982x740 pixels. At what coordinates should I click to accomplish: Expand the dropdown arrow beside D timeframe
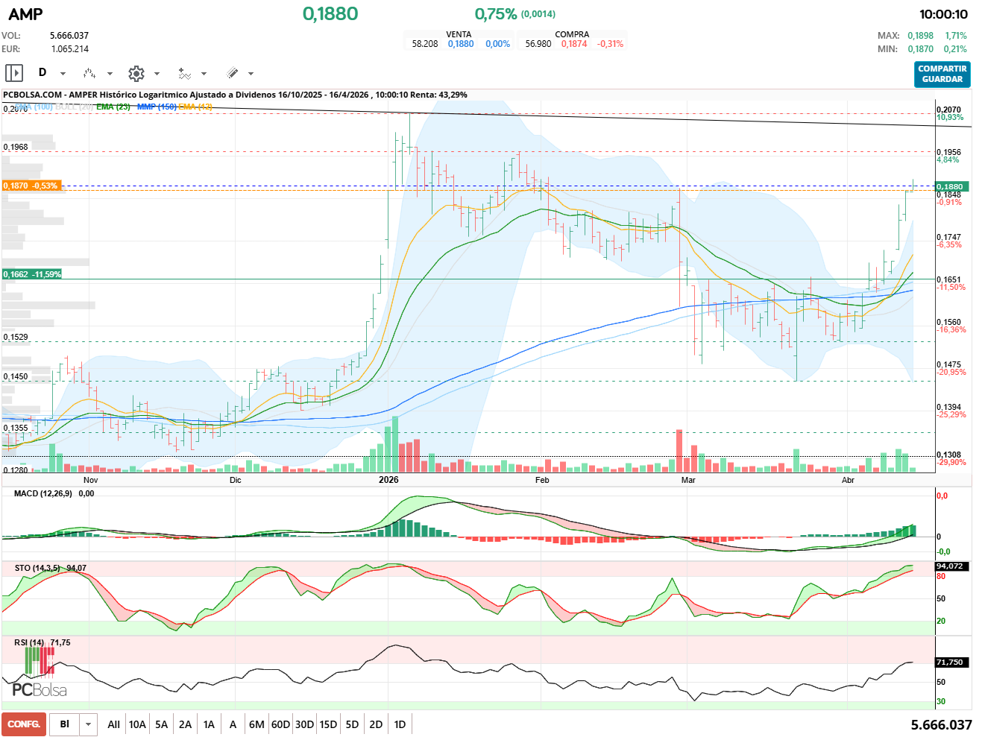(x=63, y=74)
